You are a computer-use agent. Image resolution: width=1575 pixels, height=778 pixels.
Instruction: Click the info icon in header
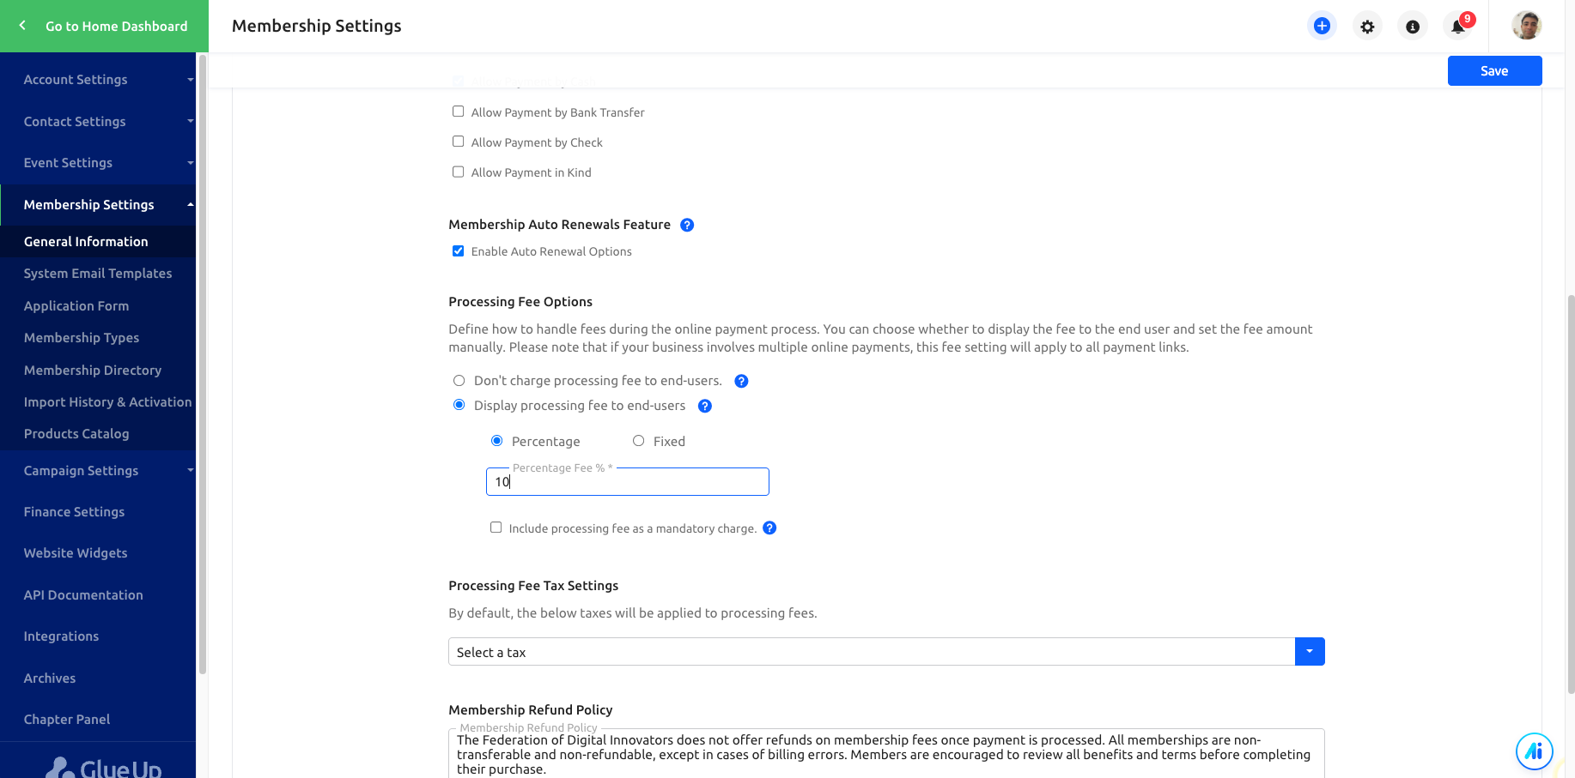click(1413, 27)
